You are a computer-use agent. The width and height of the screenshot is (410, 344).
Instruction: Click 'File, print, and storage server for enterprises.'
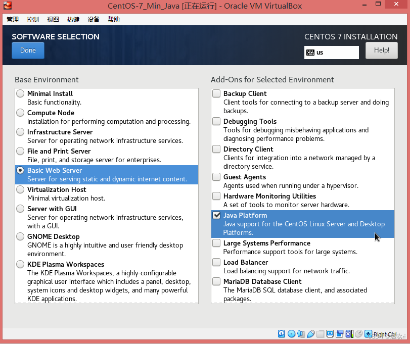[x=94, y=160]
